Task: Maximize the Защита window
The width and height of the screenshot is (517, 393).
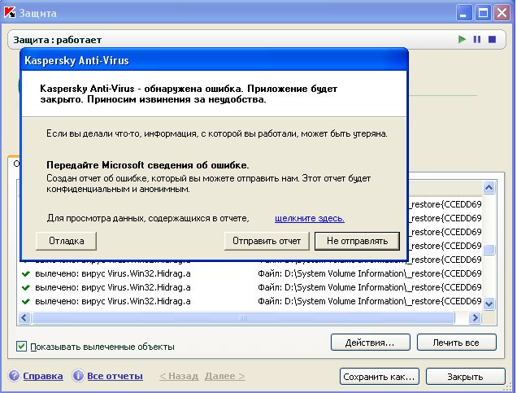Action: pyautogui.click(x=484, y=13)
